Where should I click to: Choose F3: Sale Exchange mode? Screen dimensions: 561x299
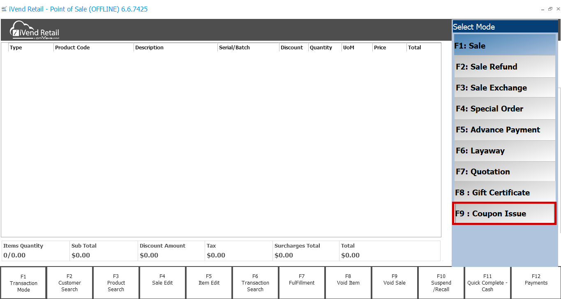(x=505, y=88)
